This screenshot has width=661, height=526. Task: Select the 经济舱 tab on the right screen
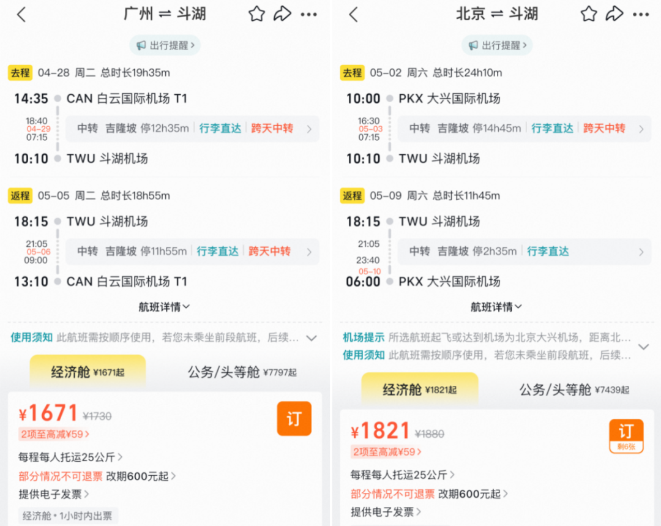coord(419,389)
